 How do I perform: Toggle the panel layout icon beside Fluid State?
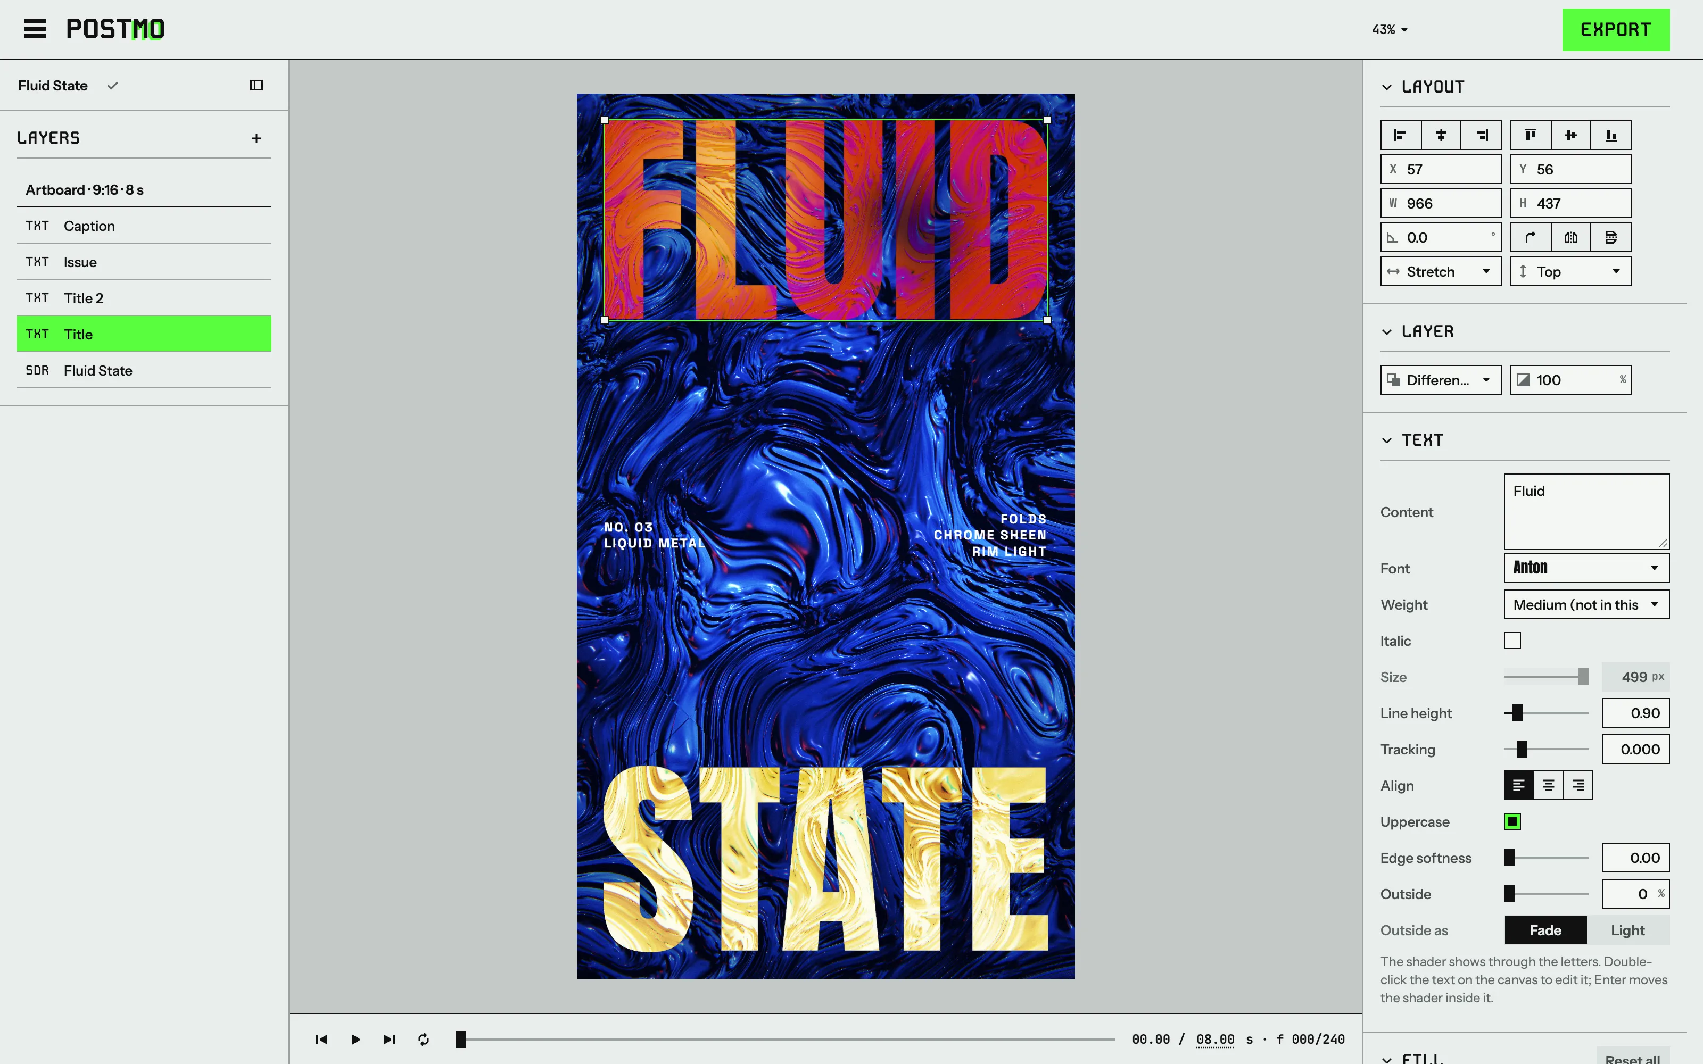click(256, 85)
